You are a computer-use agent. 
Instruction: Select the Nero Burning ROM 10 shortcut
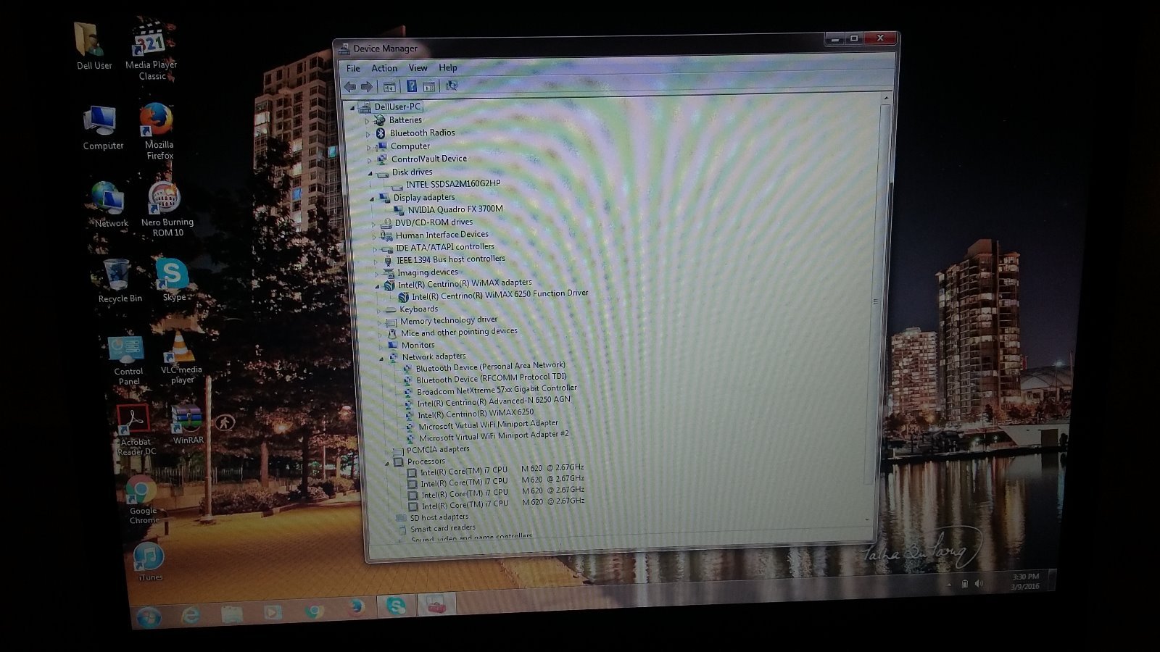[x=167, y=209]
